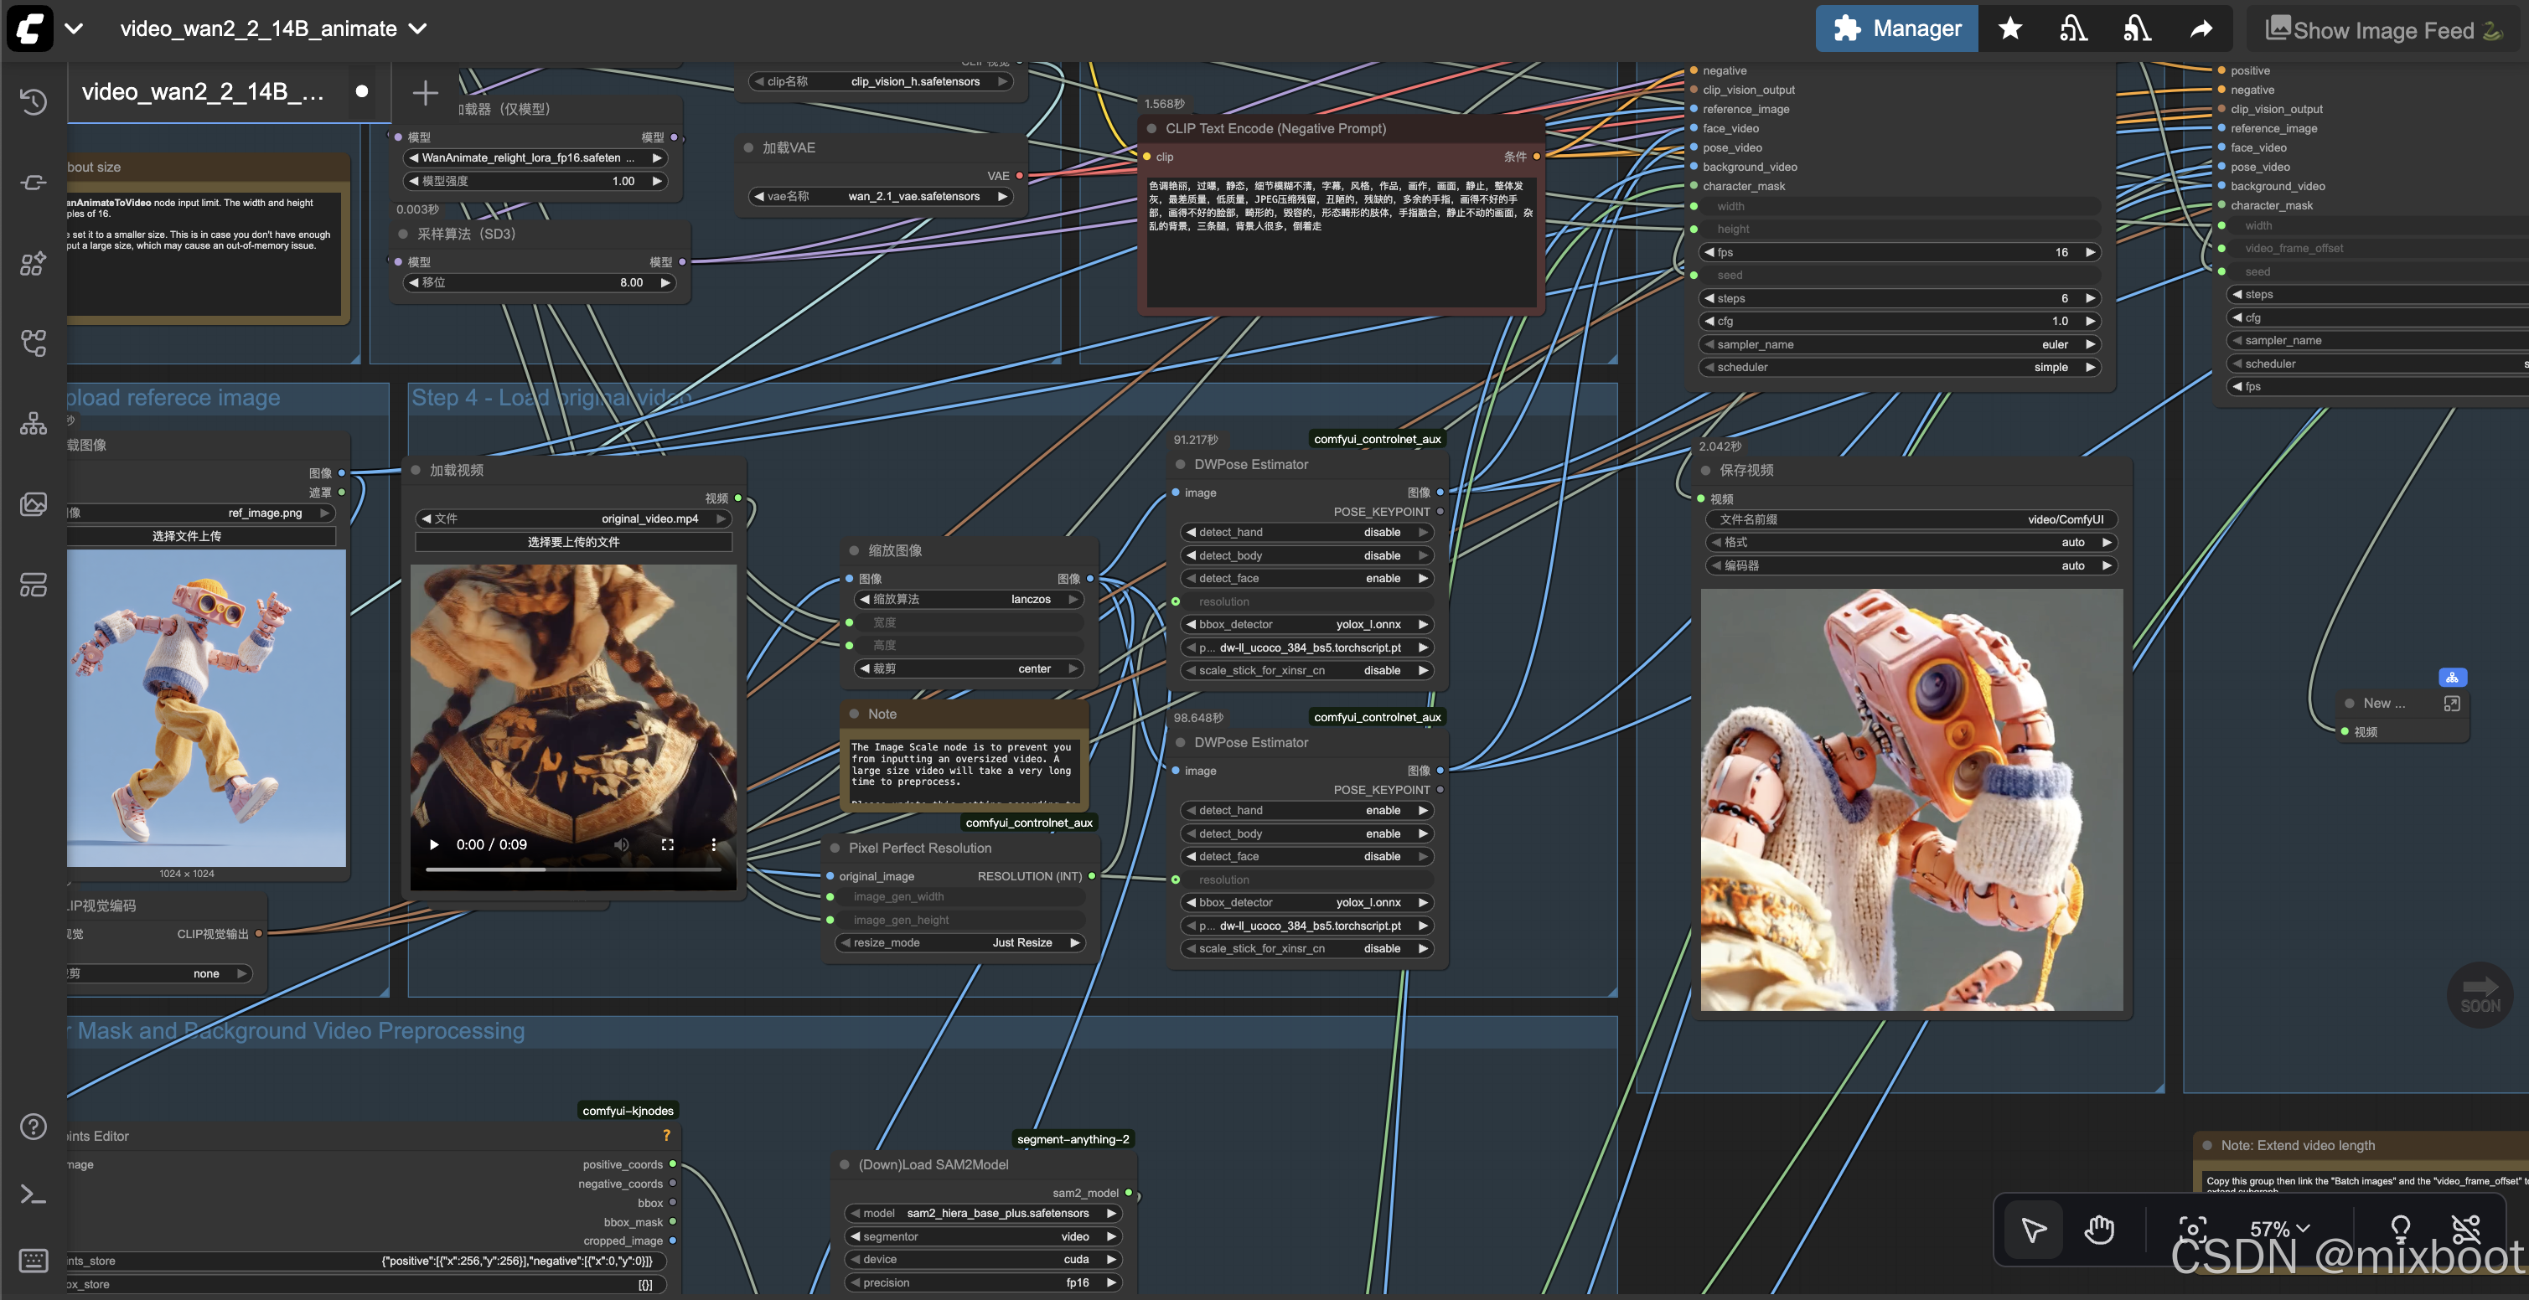The width and height of the screenshot is (2529, 1300).
Task: Open the help center icon
Action: [33, 1127]
